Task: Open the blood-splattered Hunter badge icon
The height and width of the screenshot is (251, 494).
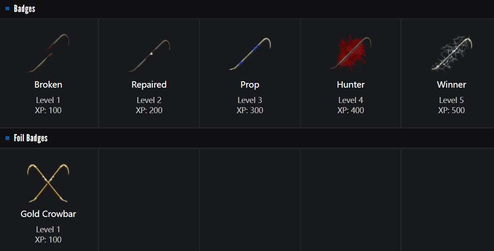Action: (350, 54)
